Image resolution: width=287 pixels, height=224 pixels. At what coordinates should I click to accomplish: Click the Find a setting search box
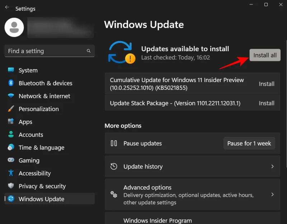pyautogui.click(x=49, y=51)
